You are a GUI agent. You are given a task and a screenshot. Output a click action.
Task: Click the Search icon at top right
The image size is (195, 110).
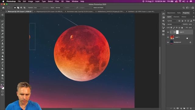tap(183, 8)
